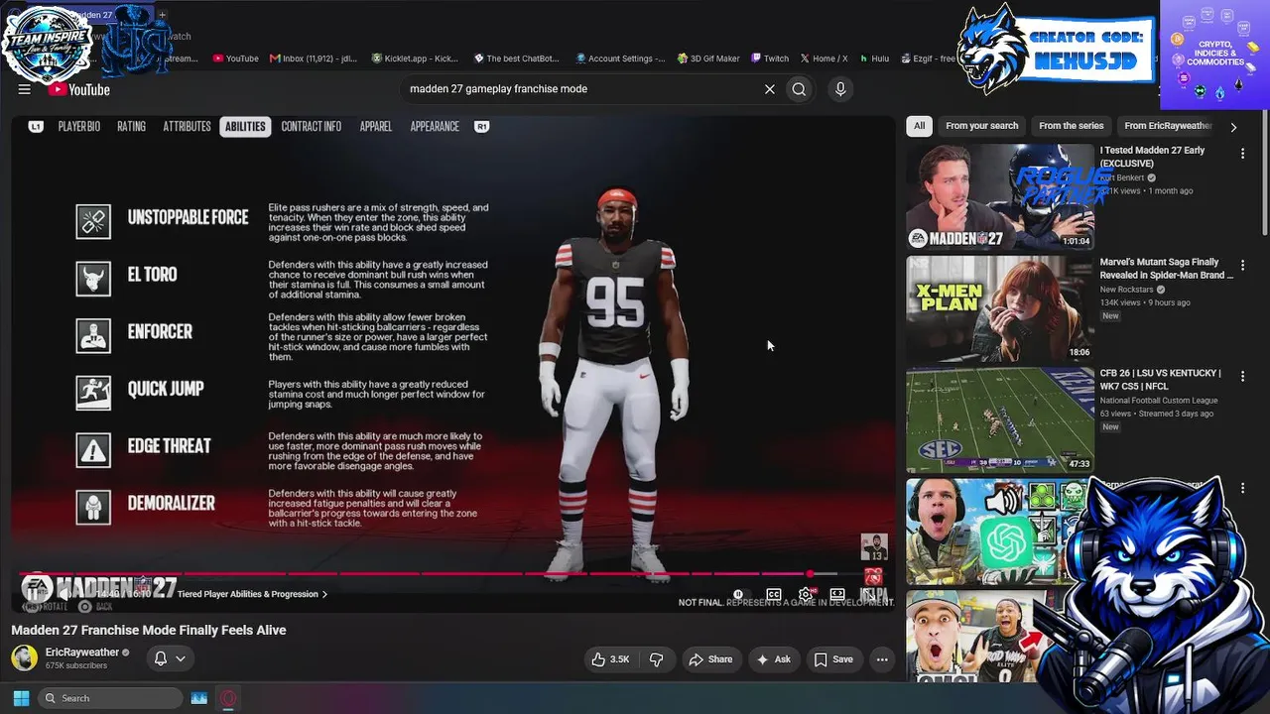This screenshot has height=714, width=1270.
Task: Open the ChatGPT-logo video thumbnail
Action: point(999,532)
